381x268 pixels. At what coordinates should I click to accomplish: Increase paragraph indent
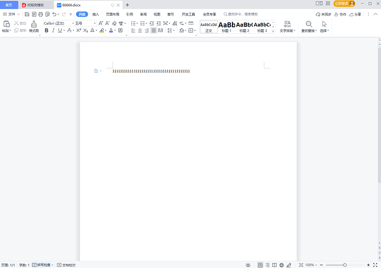pos(158,23)
